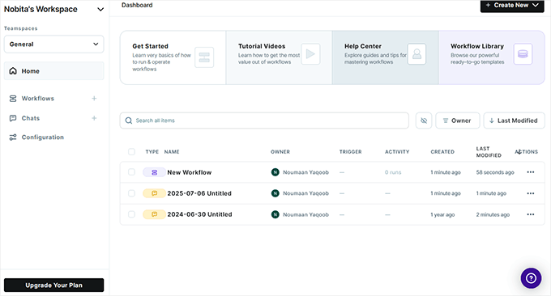Open the Get Started card
551x296 pixels.
click(x=173, y=57)
